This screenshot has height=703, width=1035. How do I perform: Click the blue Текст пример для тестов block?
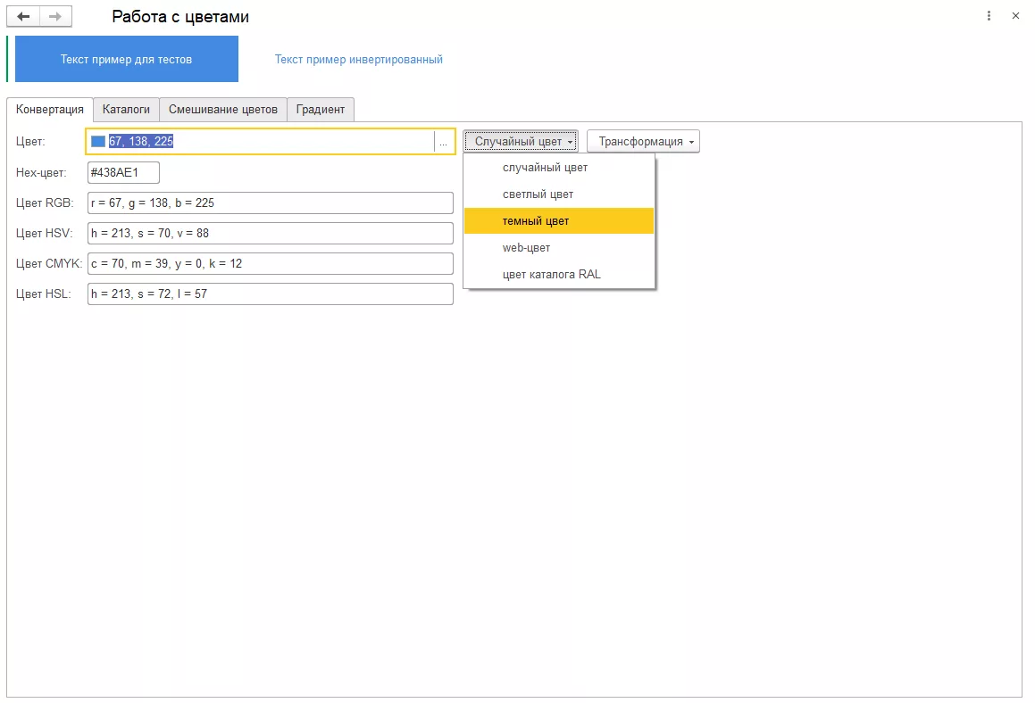[x=126, y=60]
